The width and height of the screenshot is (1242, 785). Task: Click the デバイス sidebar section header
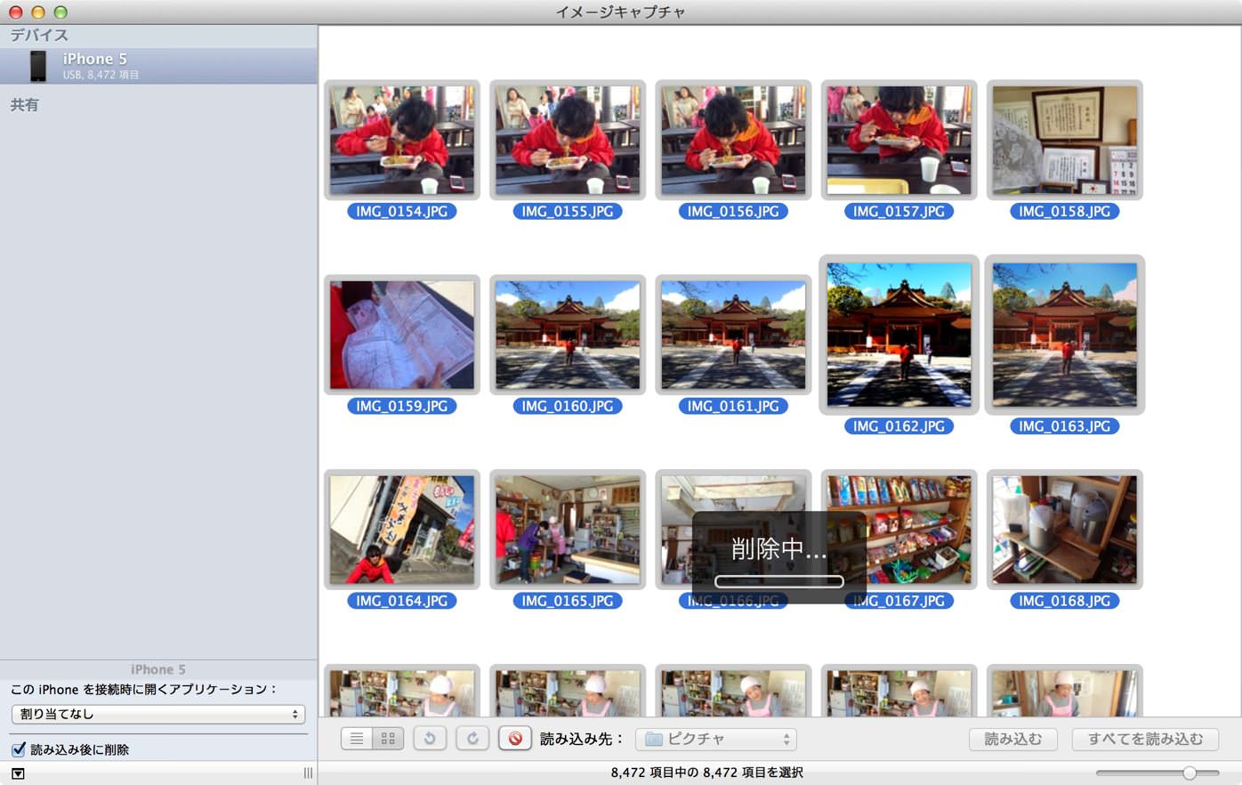click(x=39, y=35)
